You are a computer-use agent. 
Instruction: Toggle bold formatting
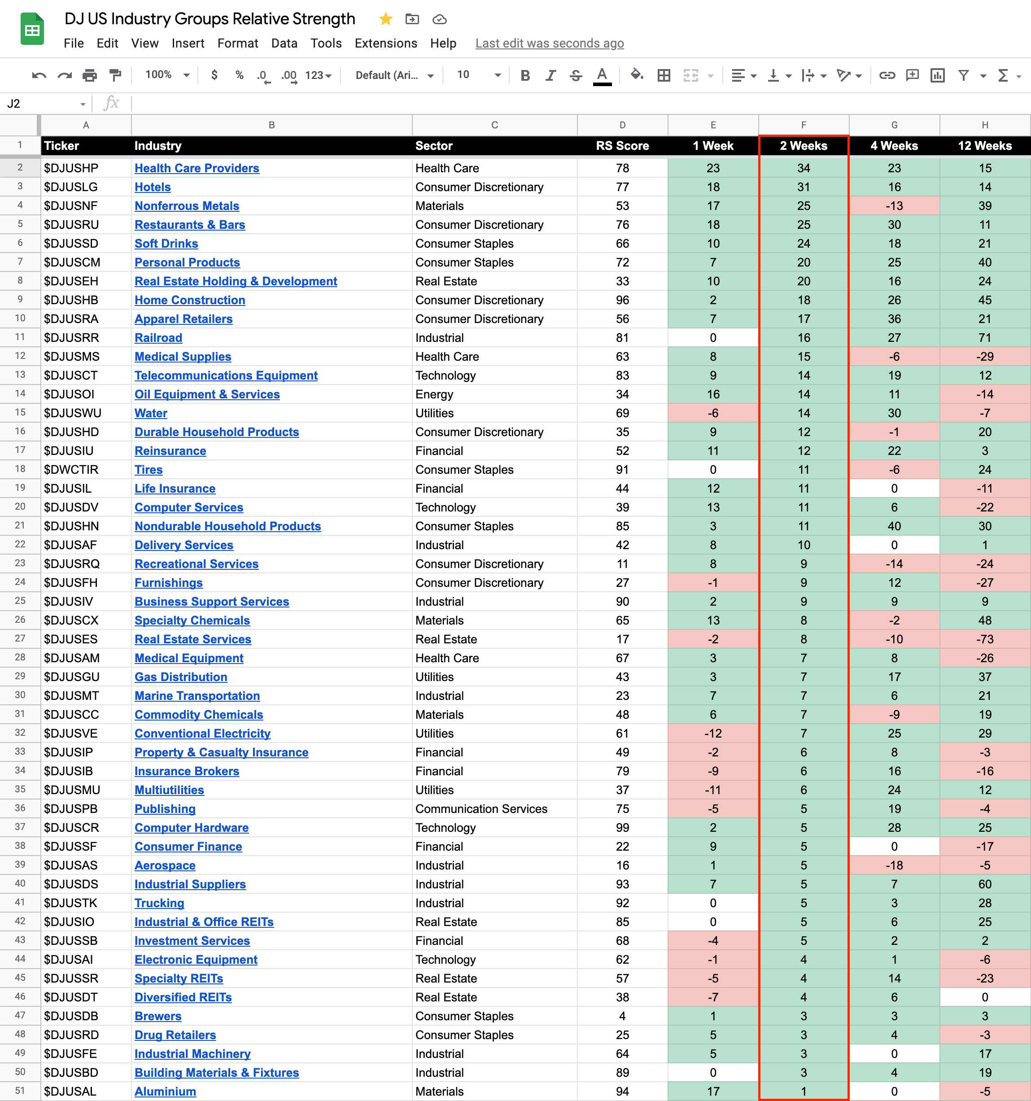[525, 75]
